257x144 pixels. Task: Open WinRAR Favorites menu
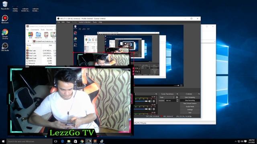(49, 30)
